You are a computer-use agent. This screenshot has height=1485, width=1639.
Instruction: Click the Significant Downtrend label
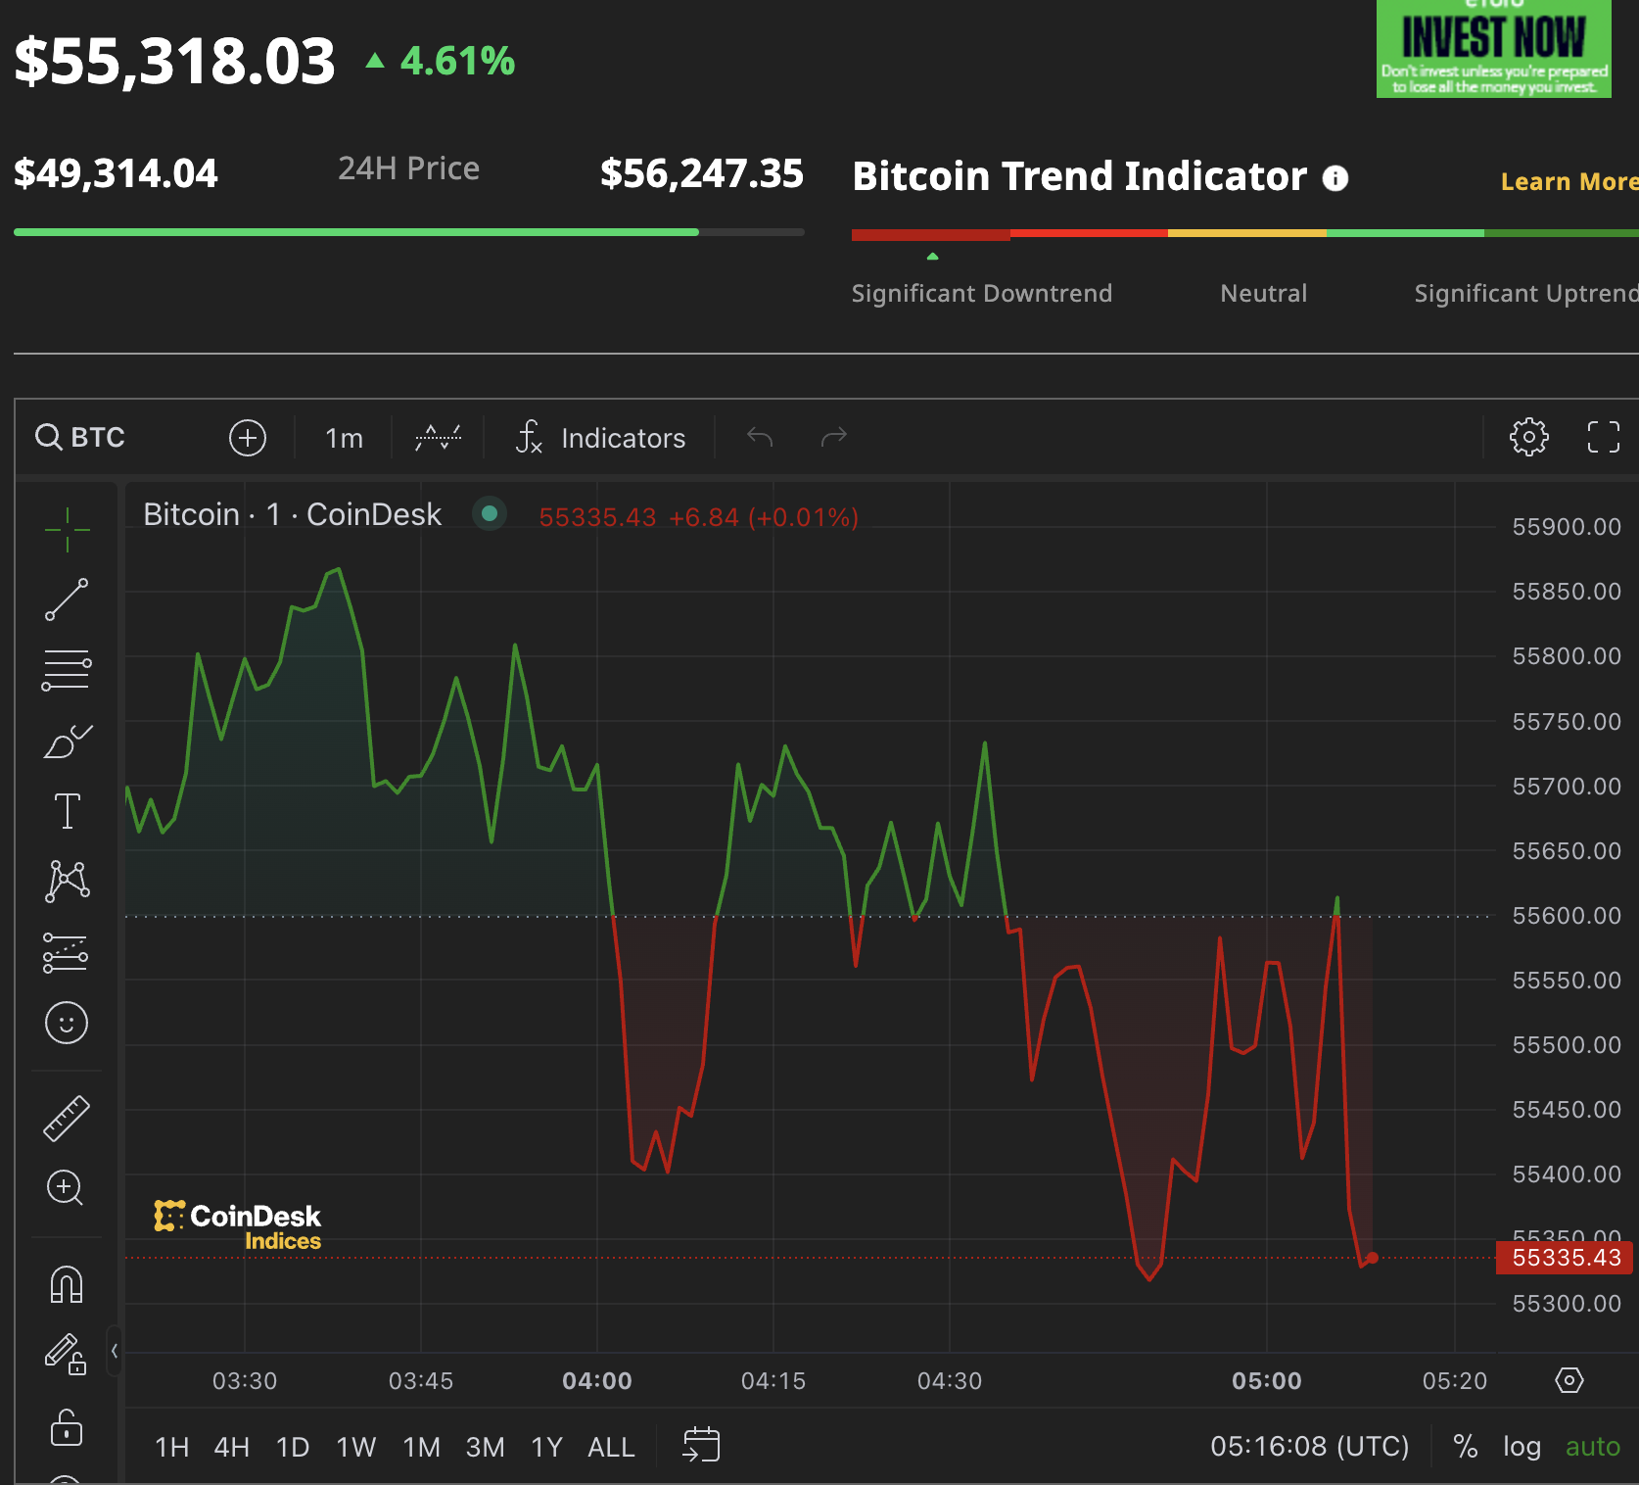coord(982,293)
